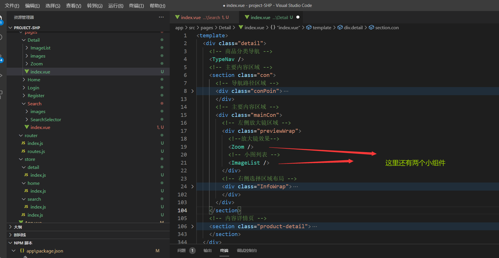The image size is (499, 258).
Task: Click the ImageList tag on line 21
Action: 246,163
